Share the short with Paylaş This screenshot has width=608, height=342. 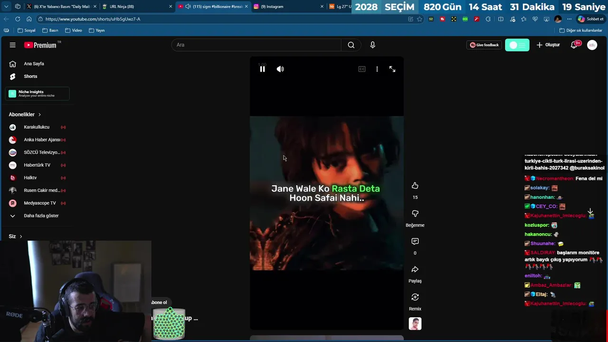pyautogui.click(x=415, y=269)
